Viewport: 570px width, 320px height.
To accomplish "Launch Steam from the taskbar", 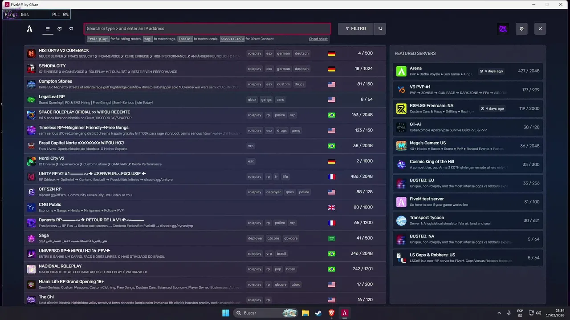I will click(318, 313).
